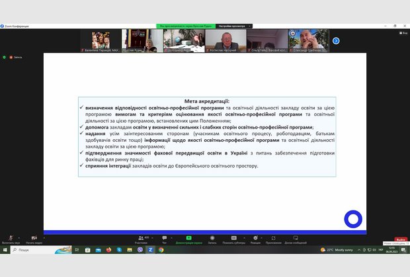Click the volume icon in system tray

(374, 250)
